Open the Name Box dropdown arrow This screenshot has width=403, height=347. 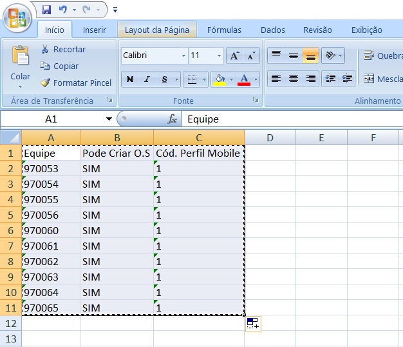[x=109, y=119]
